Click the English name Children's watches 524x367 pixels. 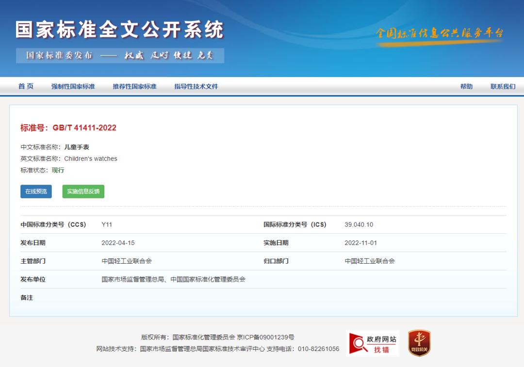(91, 159)
